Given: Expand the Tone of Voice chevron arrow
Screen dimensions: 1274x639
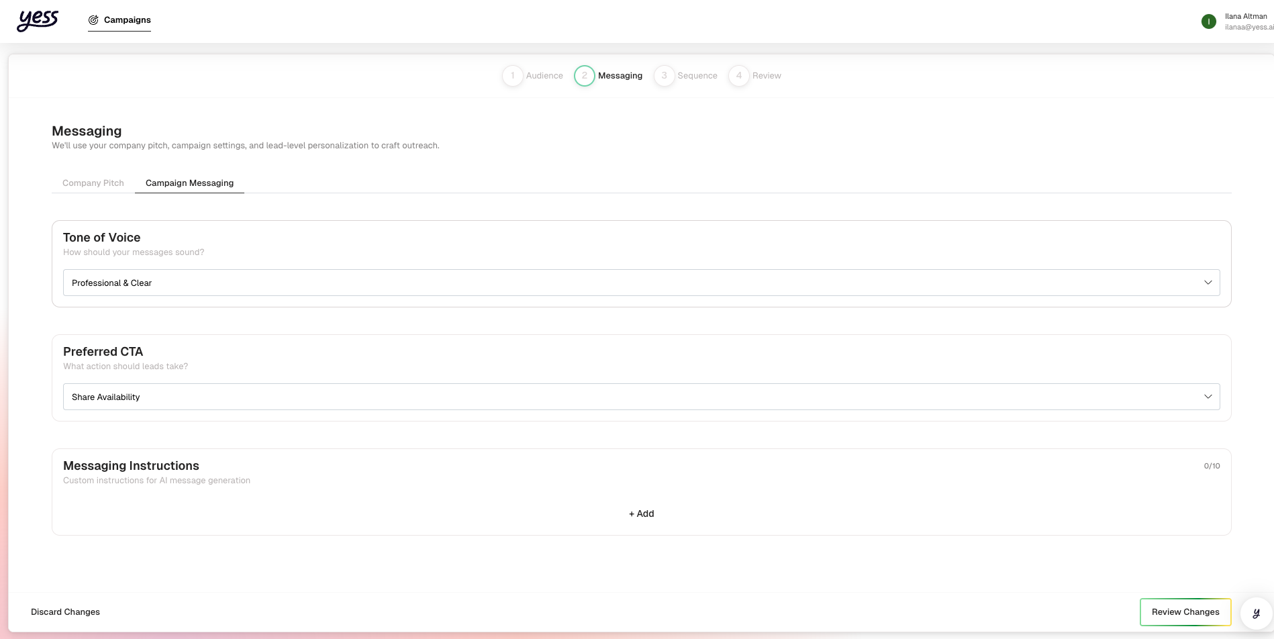Looking at the screenshot, I should (x=1208, y=283).
